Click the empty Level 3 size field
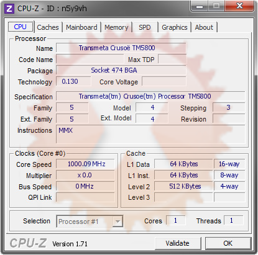This screenshot has height=255, width=258. [x=183, y=197]
